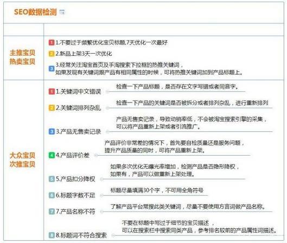
Task: Select the topic 6.标题字数不足
Action: point(75,195)
